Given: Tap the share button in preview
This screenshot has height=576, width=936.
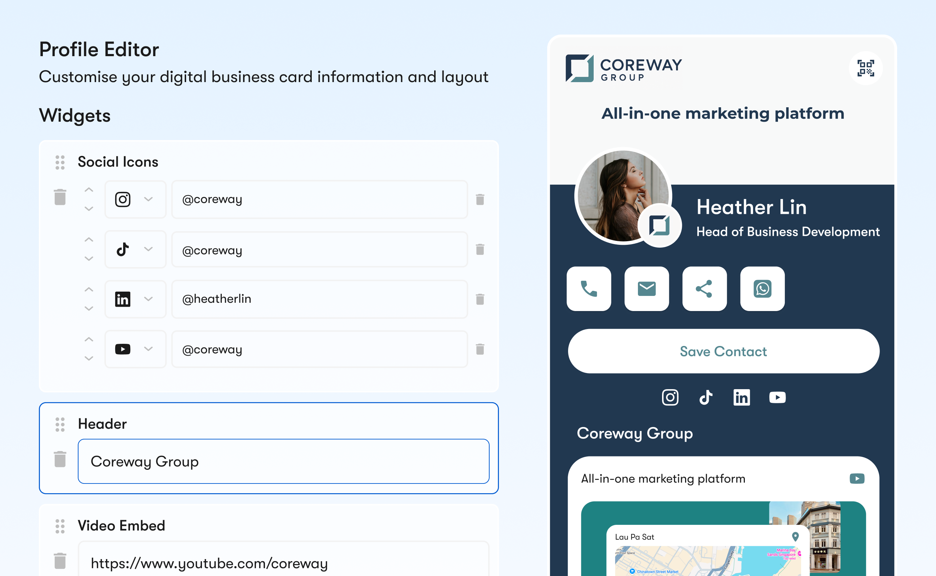Looking at the screenshot, I should click(705, 289).
